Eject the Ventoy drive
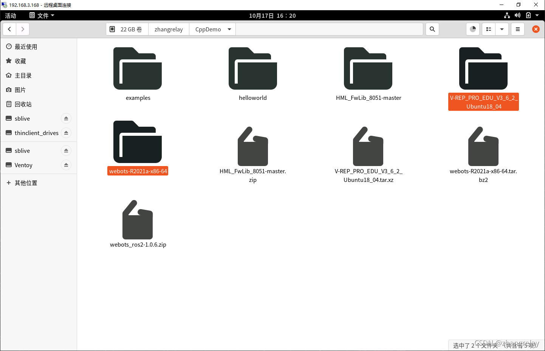545x351 pixels. coord(66,165)
